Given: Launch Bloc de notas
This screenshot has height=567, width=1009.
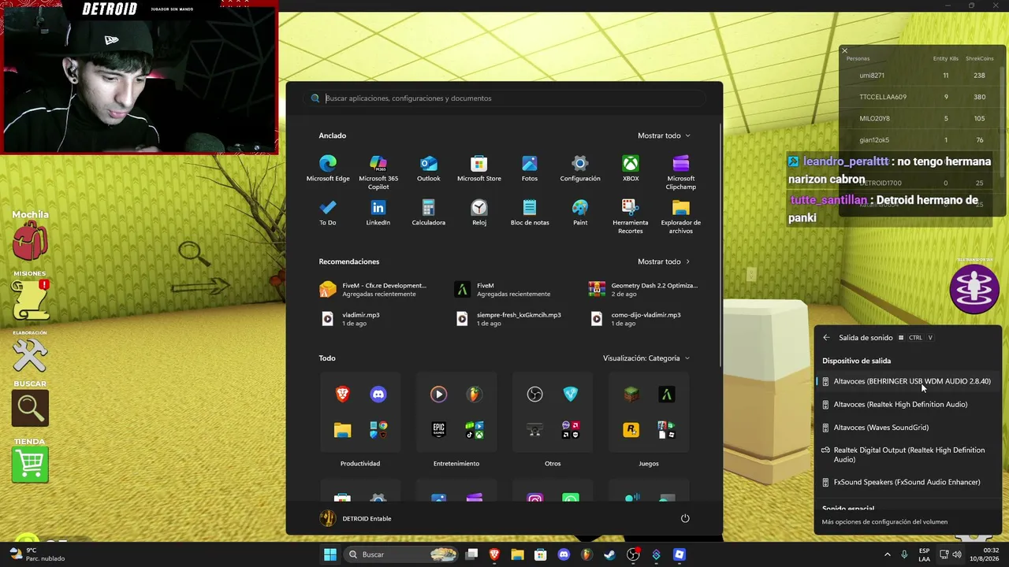Looking at the screenshot, I should pos(530,213).
